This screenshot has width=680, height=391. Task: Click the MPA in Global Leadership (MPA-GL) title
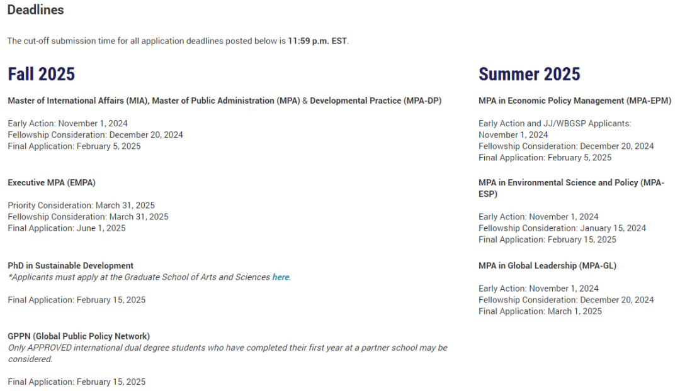point(547,266)
